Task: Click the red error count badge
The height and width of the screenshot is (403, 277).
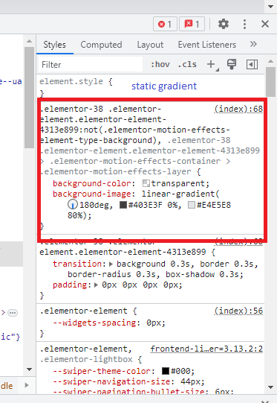Action: (x=165, y=24)
